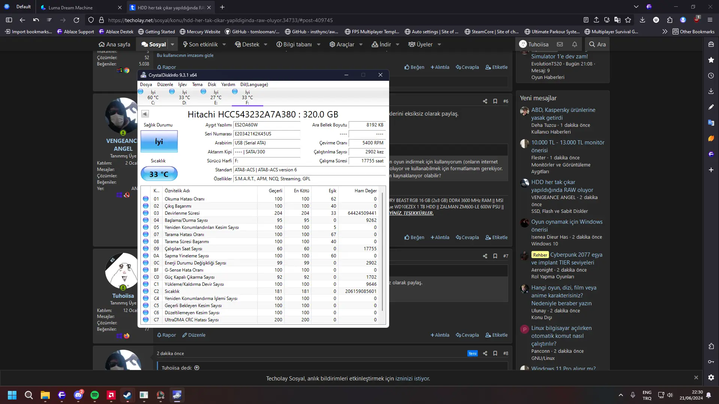The image size is (719, 404).
Task: Expand Son etkinlik dropdown arrow
Action: (224, 44)
